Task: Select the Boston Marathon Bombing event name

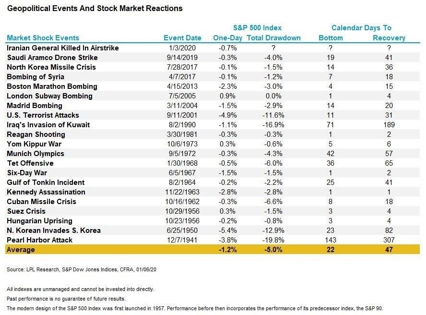Action: click(x=52, y=86)
